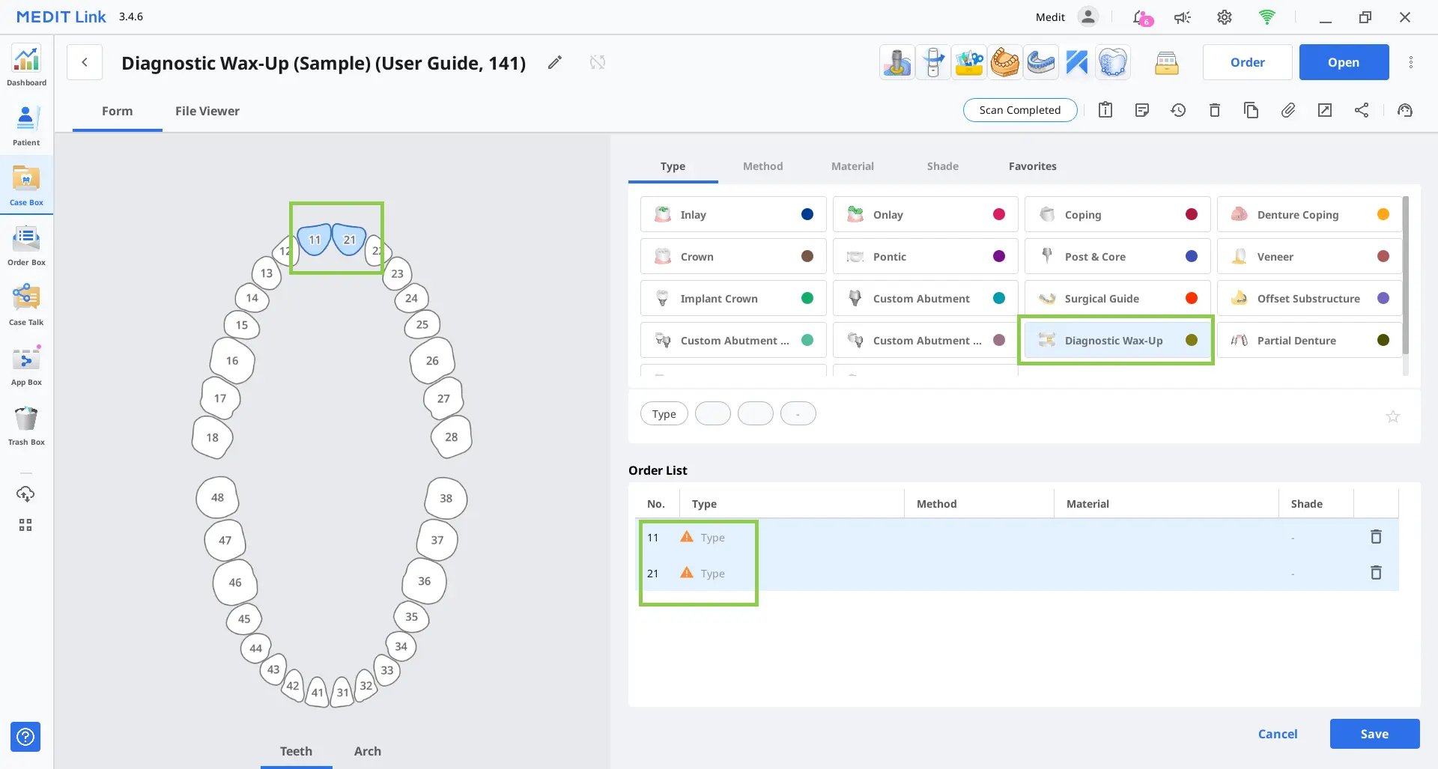This screenshot has width=1438, height=769.
Task: Share the case with share icon
Action: coord(1362,110)
